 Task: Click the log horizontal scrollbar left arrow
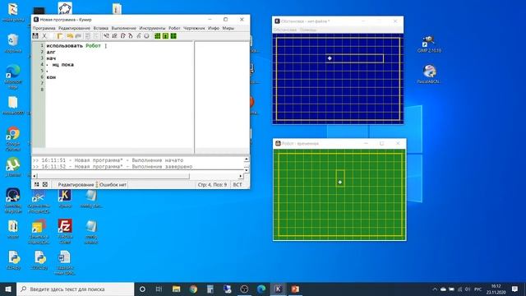point(35,176)
